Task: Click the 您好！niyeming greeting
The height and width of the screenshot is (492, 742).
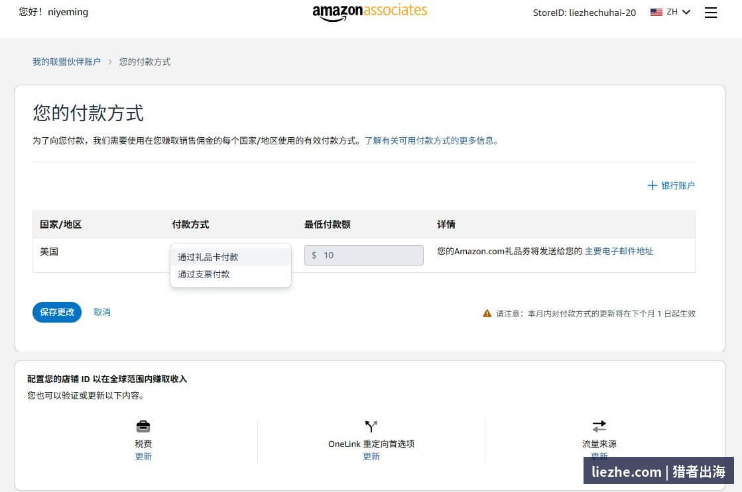Action: [54, 12]
